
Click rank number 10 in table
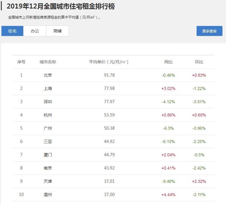pyautogui.click(x=21, y=195)
